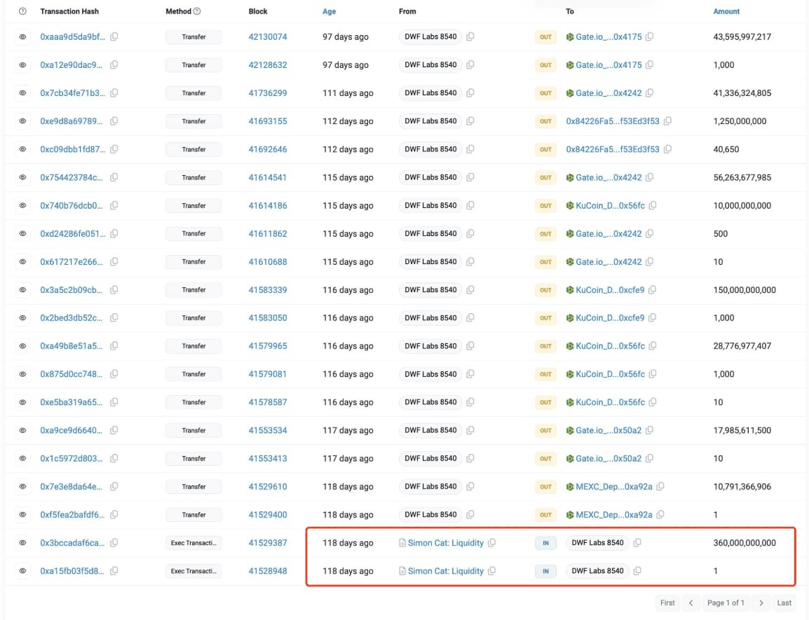Screen dimensions: 809x620
Task: Open transaction 0x617217e266…
Action: (72, 261)
